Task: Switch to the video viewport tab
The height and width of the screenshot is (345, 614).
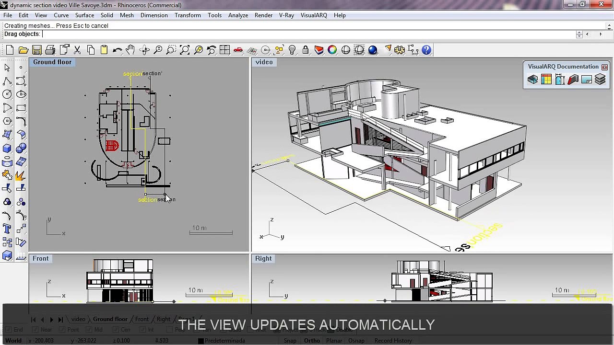Action: coord(78,319)
